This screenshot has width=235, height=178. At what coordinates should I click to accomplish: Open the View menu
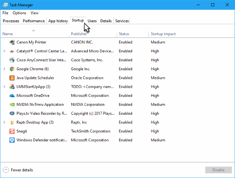click(34, 13)
